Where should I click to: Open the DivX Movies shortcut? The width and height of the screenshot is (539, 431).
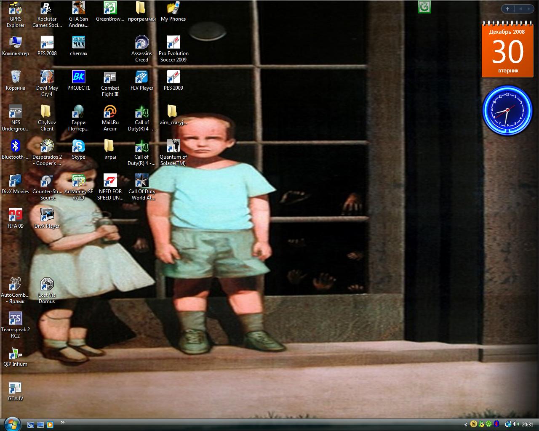click(x=16, y=184)
